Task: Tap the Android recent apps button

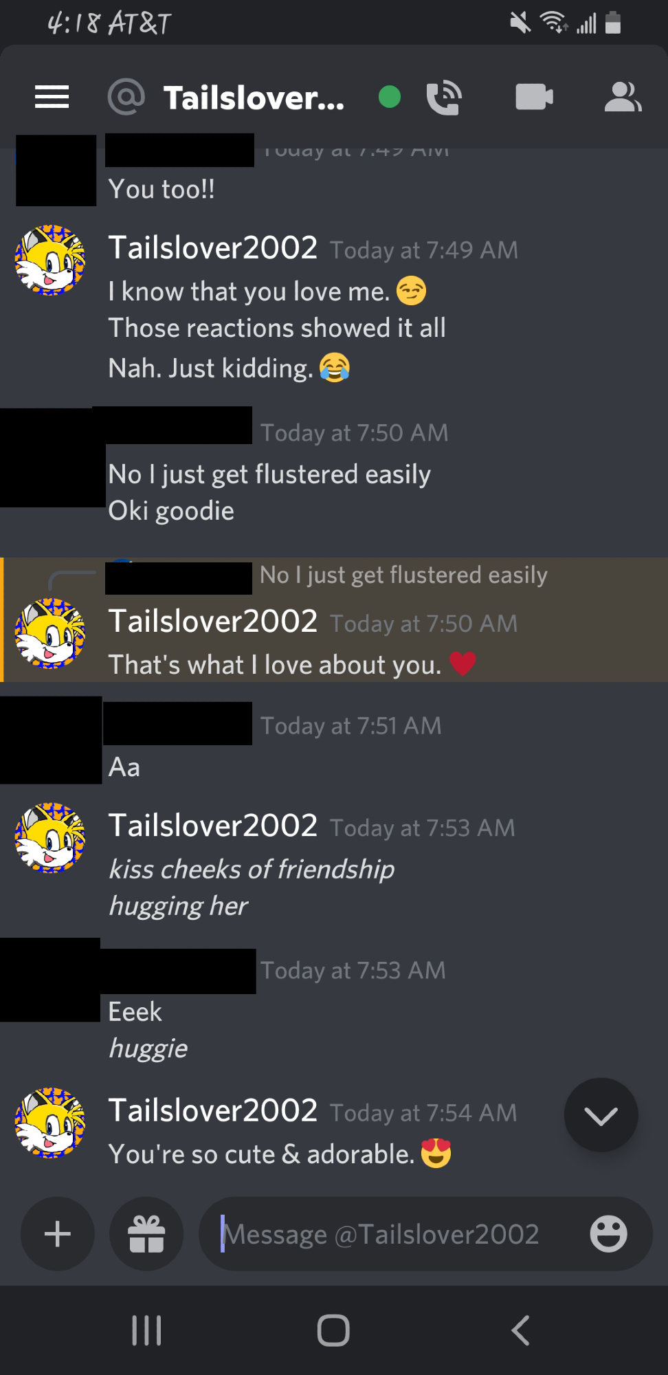Action: coord(146,1330)
